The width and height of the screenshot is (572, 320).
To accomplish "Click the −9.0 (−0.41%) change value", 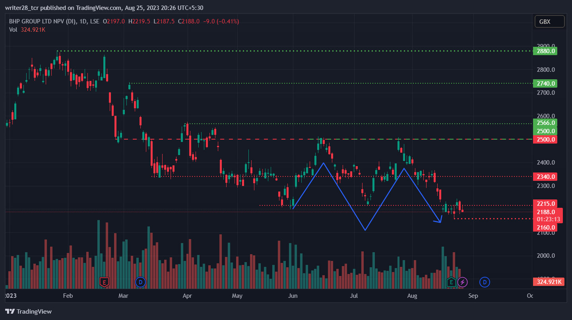I will click(x=221, y=21).
